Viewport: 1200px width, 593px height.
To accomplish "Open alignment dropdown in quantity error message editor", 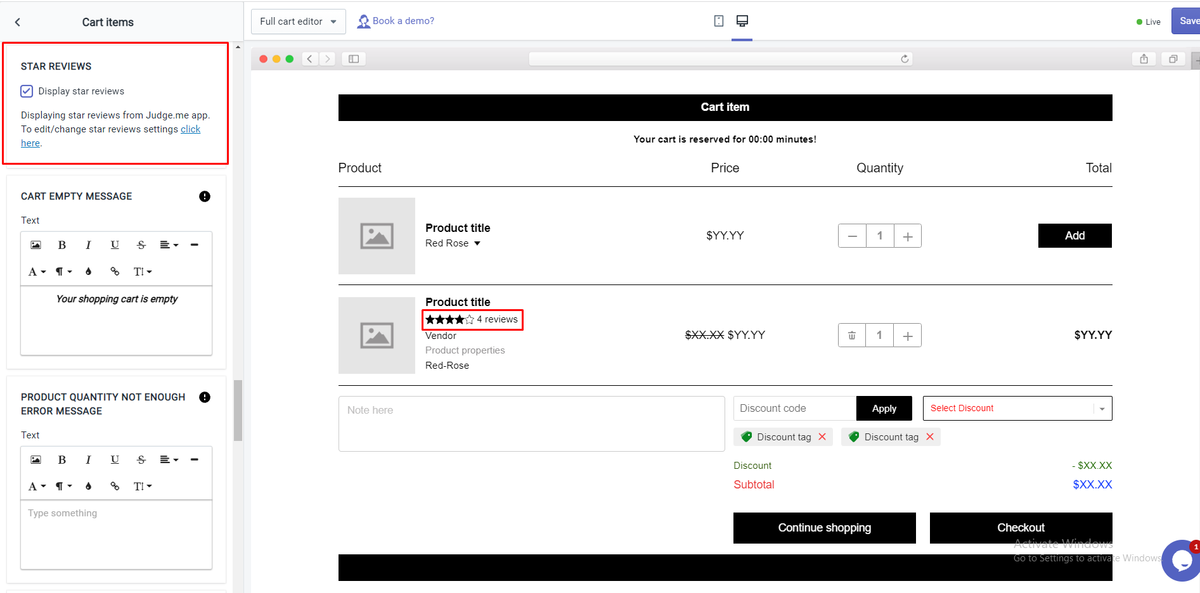I will (169, 460).
